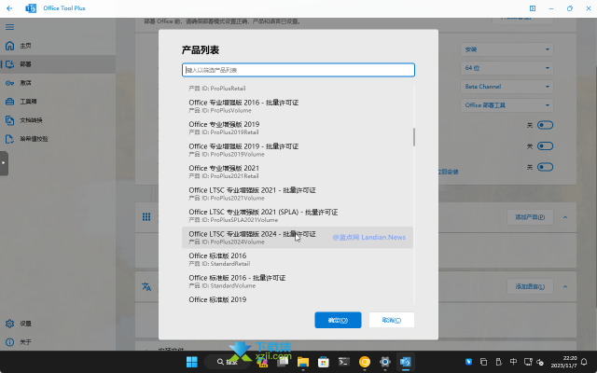Click the product list filter input

pos(298,70)
